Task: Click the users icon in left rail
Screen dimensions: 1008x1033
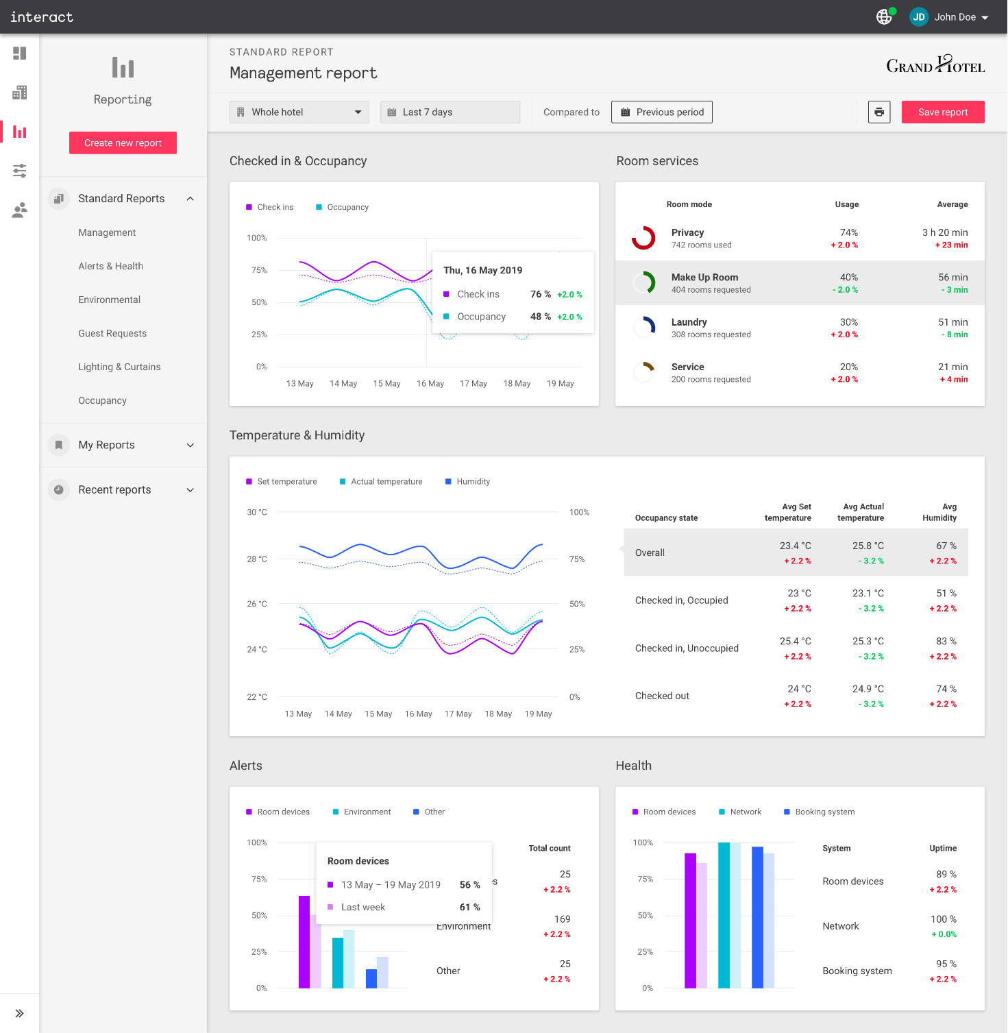Action: [19, 210]
